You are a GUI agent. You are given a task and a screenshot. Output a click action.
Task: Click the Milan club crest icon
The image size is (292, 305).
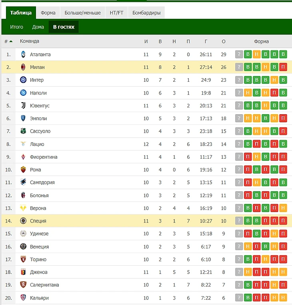click(x=23, y=67)
